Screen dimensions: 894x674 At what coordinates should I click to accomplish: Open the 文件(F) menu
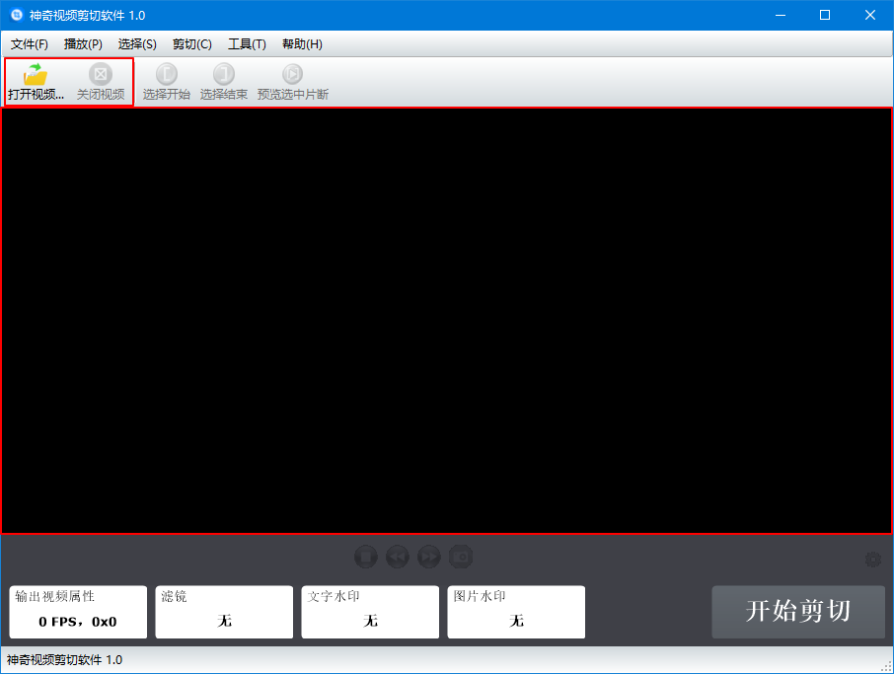click(x=29, y=43)
